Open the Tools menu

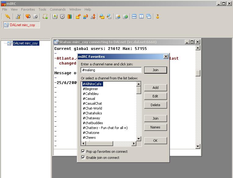click(42, 9)
